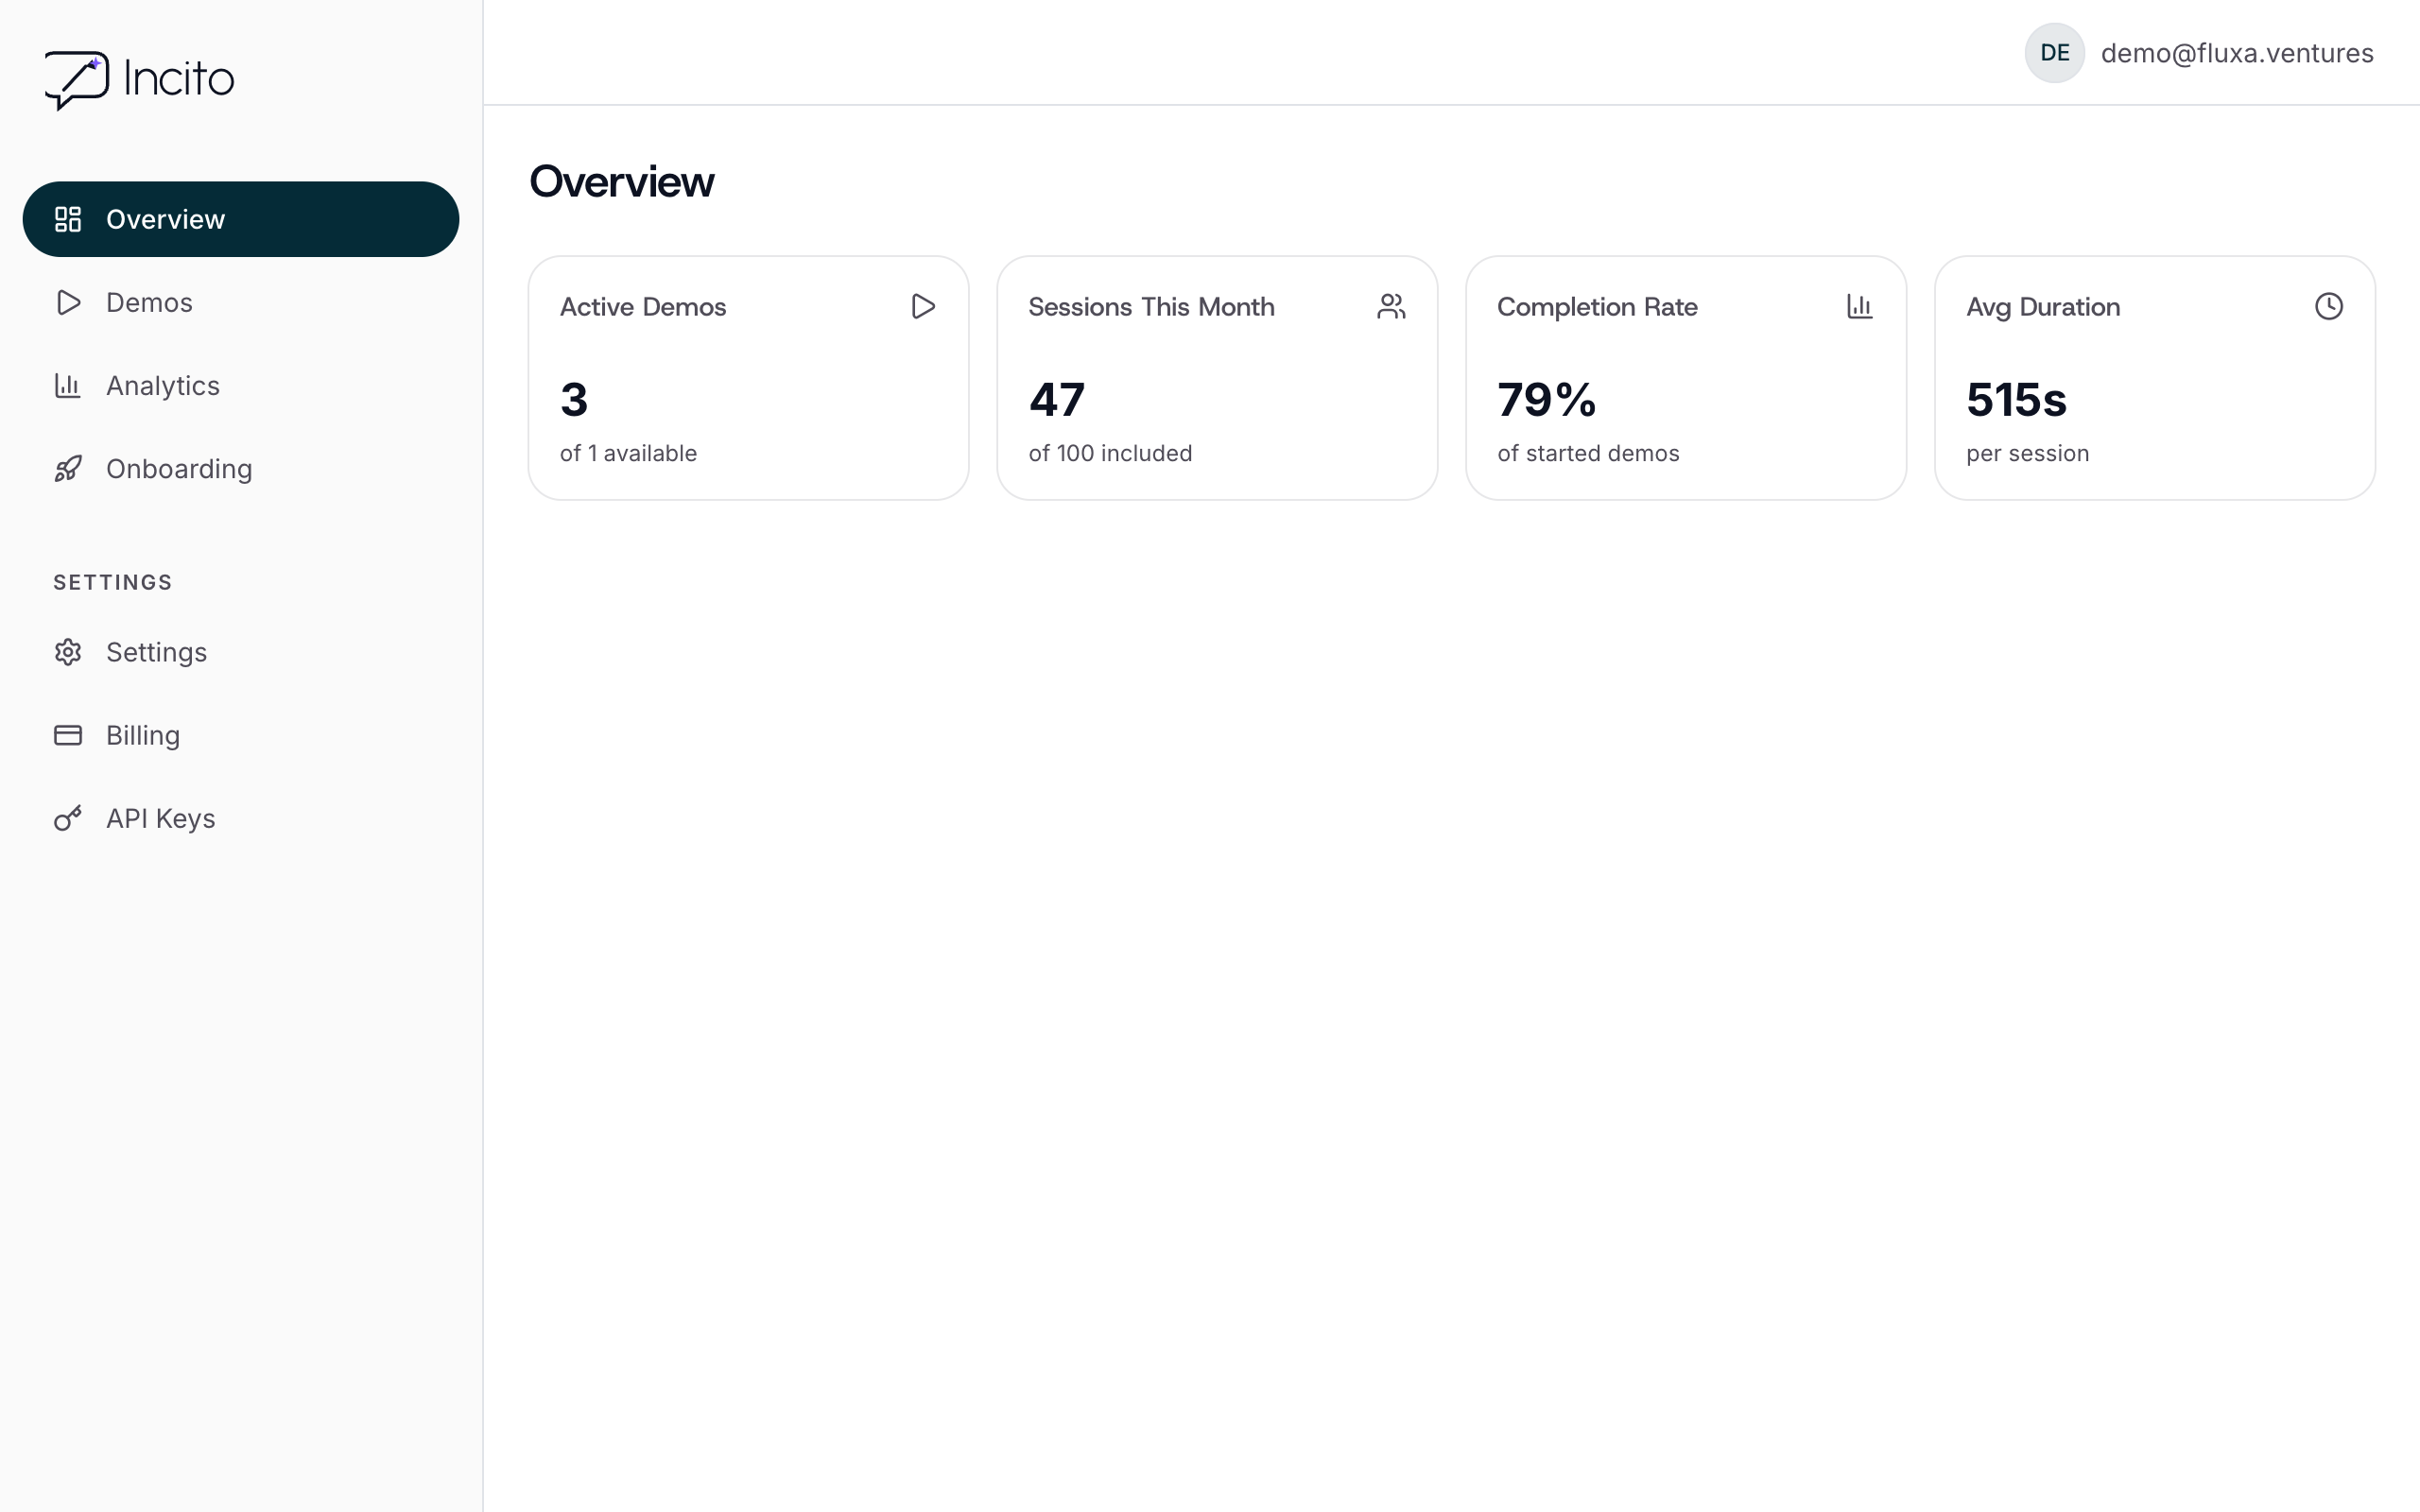The height and width of the screenshot is (1512, 2420).
Task: Navigate to Billing settings
Action: pyautogui.click(x=142, y=734)
